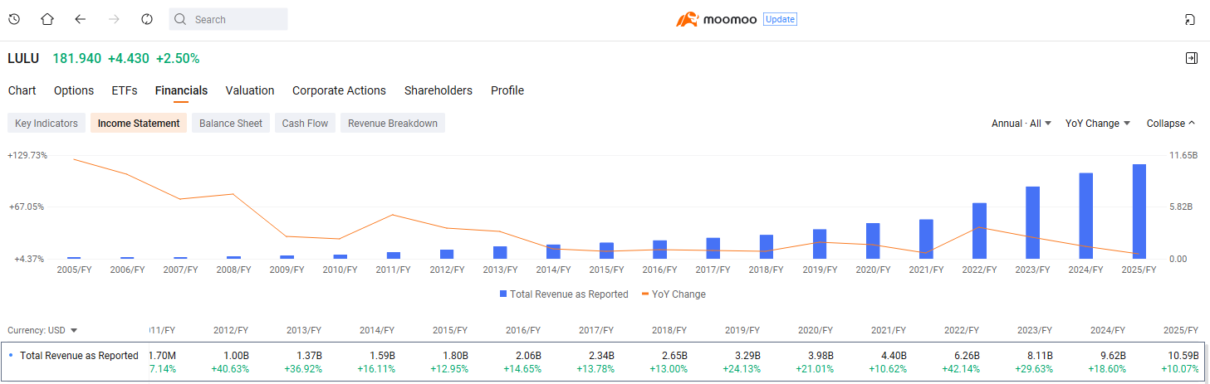Open the ETFs tab

(x=125, y=90)
